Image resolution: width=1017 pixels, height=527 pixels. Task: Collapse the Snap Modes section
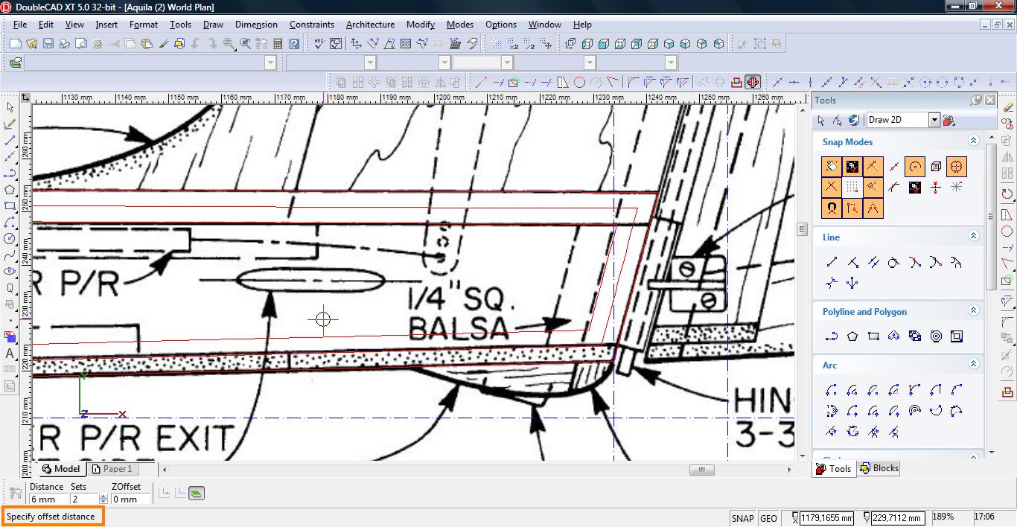point(973,141)
